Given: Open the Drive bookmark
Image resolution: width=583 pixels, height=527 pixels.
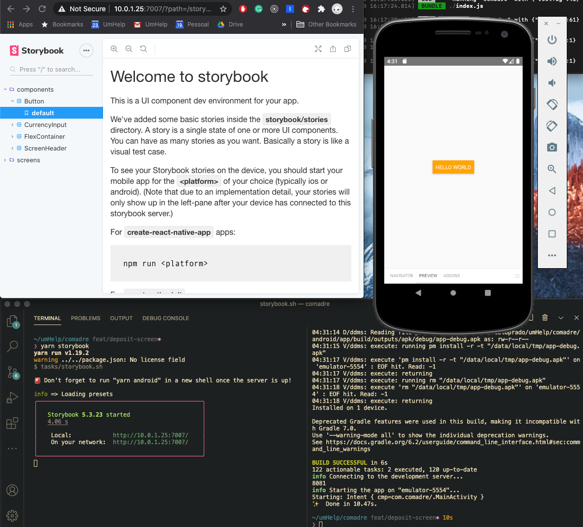Looking at the screenshot, I should click(x=230, y=25).
